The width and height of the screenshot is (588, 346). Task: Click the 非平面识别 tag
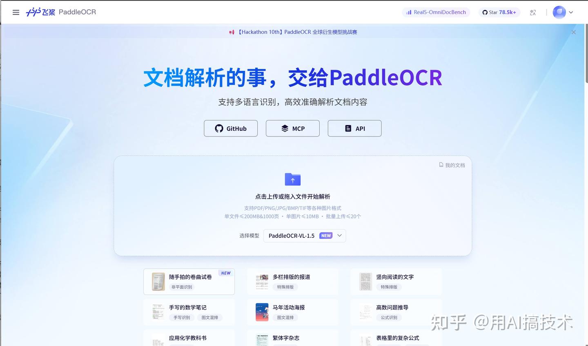coord(182,287)
